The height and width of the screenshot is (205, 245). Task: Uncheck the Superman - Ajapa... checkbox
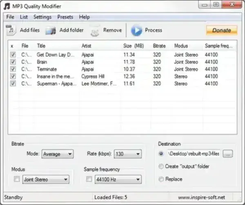tap(13, 84)
